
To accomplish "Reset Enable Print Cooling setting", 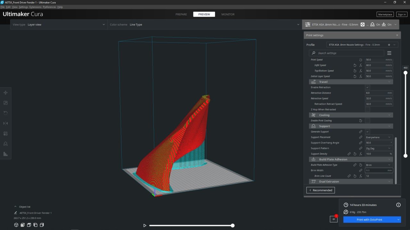I will (361, 121).
